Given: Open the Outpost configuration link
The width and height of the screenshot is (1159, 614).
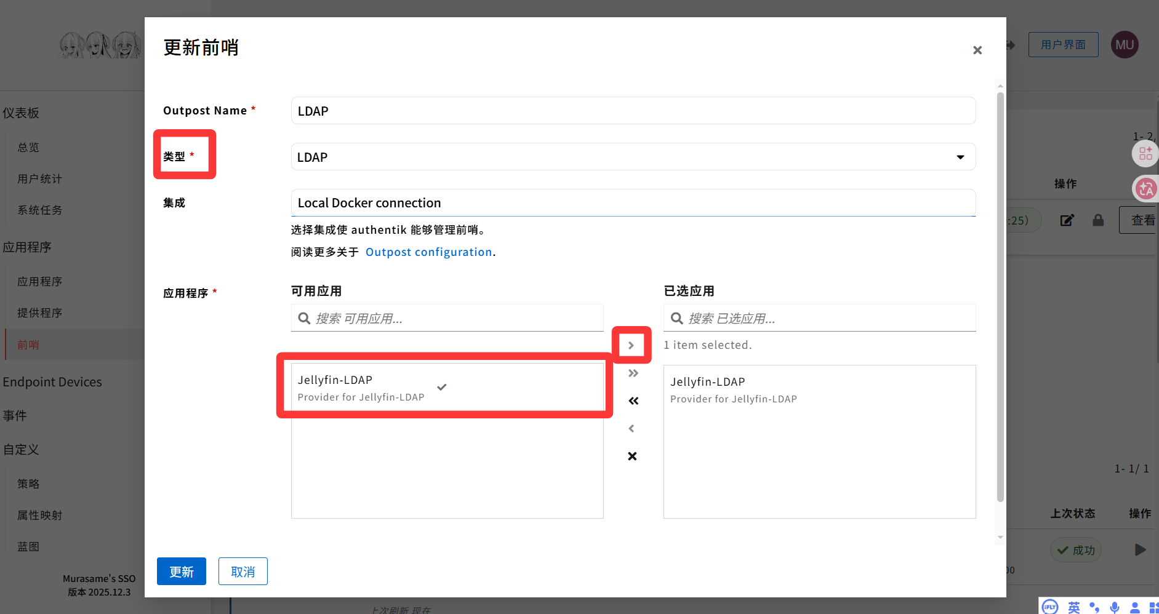Looking at the screenshot, I should point(429,252).
